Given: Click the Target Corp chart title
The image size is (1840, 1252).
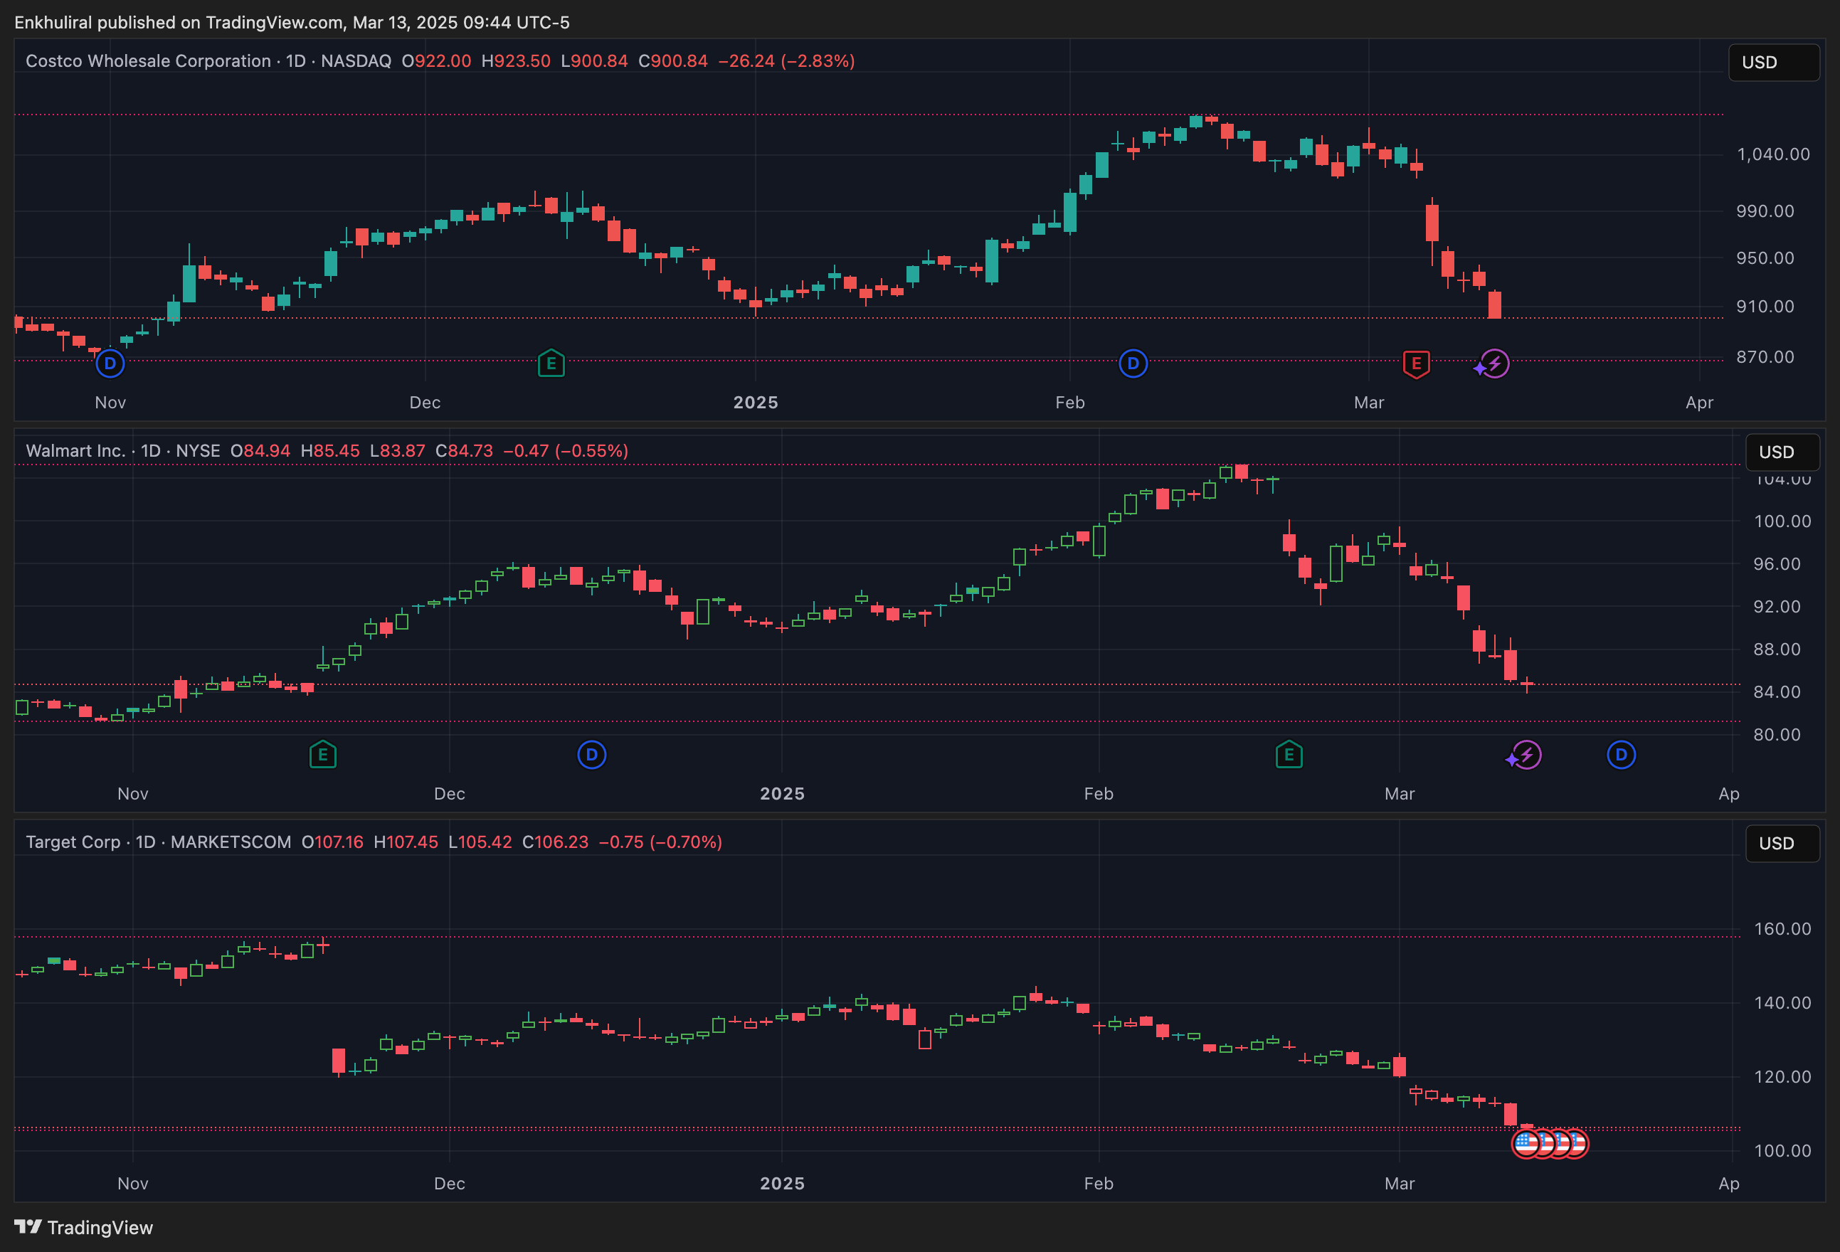Looking at the screenshot, I should click(x=73, y=842).
